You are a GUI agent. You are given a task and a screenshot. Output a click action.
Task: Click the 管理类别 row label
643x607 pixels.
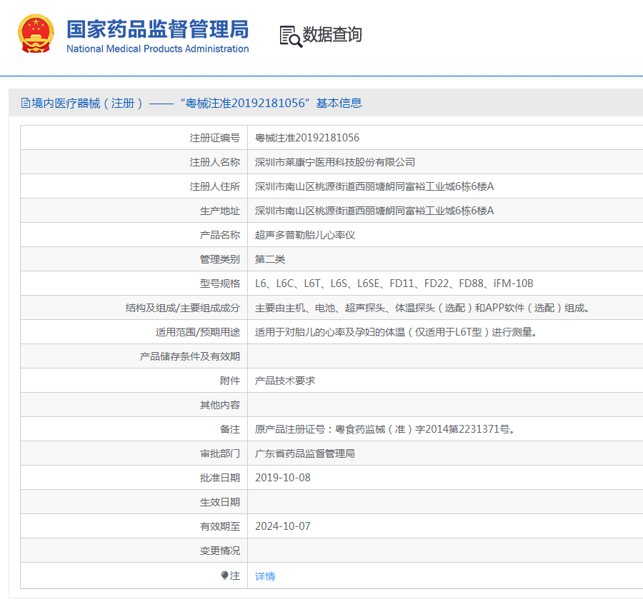(220, 259)
